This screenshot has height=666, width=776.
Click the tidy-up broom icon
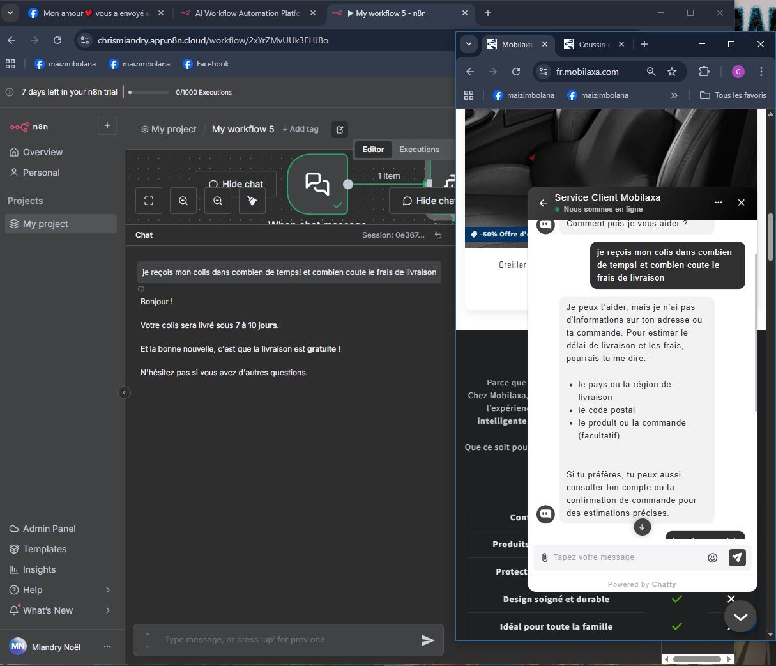(252, 201)
